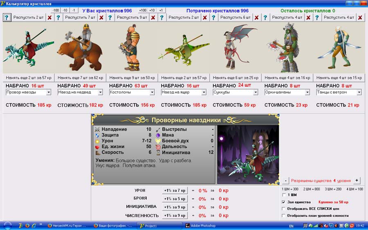Viewport: 368px width, 230px height.
Task: Click red X after Распустить 6 шт
Action: click(256, 18)
